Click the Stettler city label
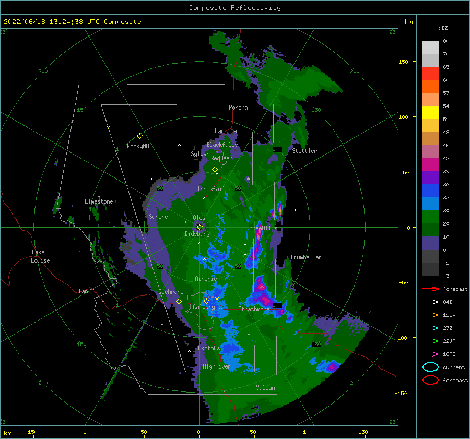 tap(304, 151)
